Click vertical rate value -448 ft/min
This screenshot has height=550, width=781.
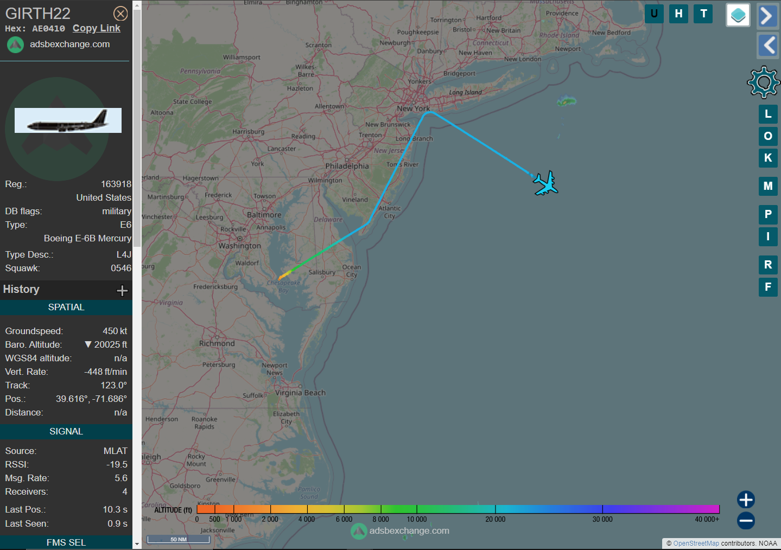click(106, 372)
